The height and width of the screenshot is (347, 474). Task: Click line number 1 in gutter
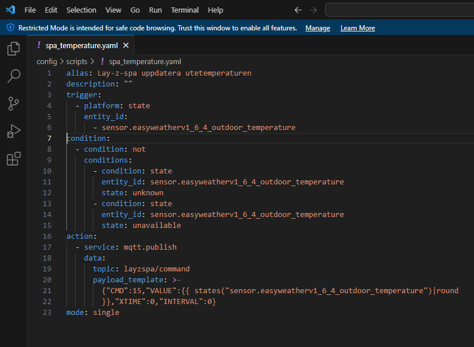point(49,73)
